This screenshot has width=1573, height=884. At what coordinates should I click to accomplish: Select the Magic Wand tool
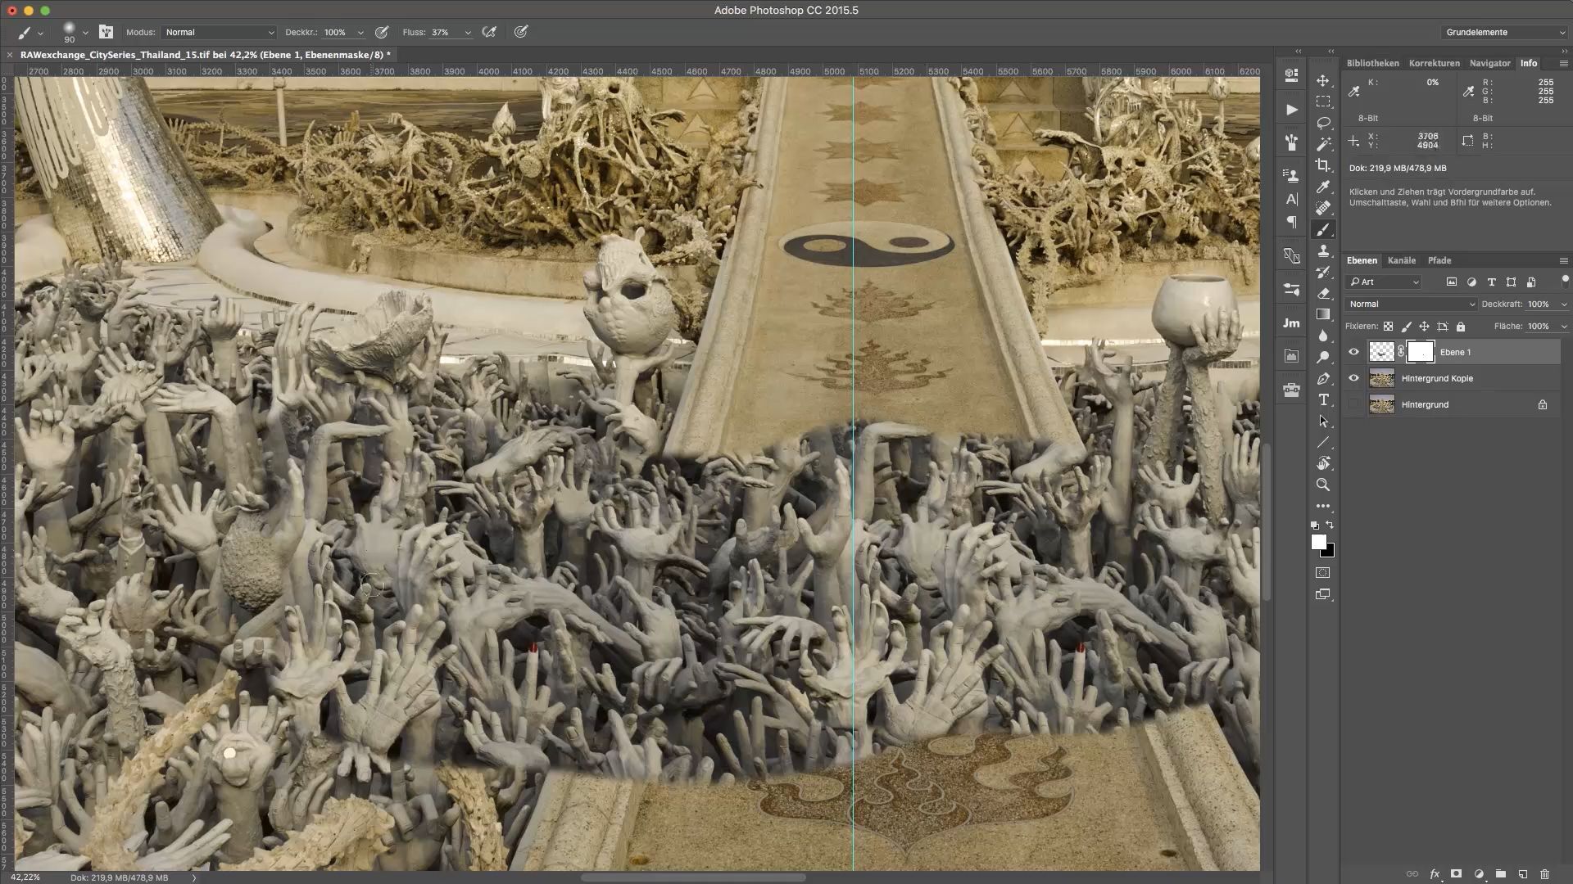point(1323,144)
